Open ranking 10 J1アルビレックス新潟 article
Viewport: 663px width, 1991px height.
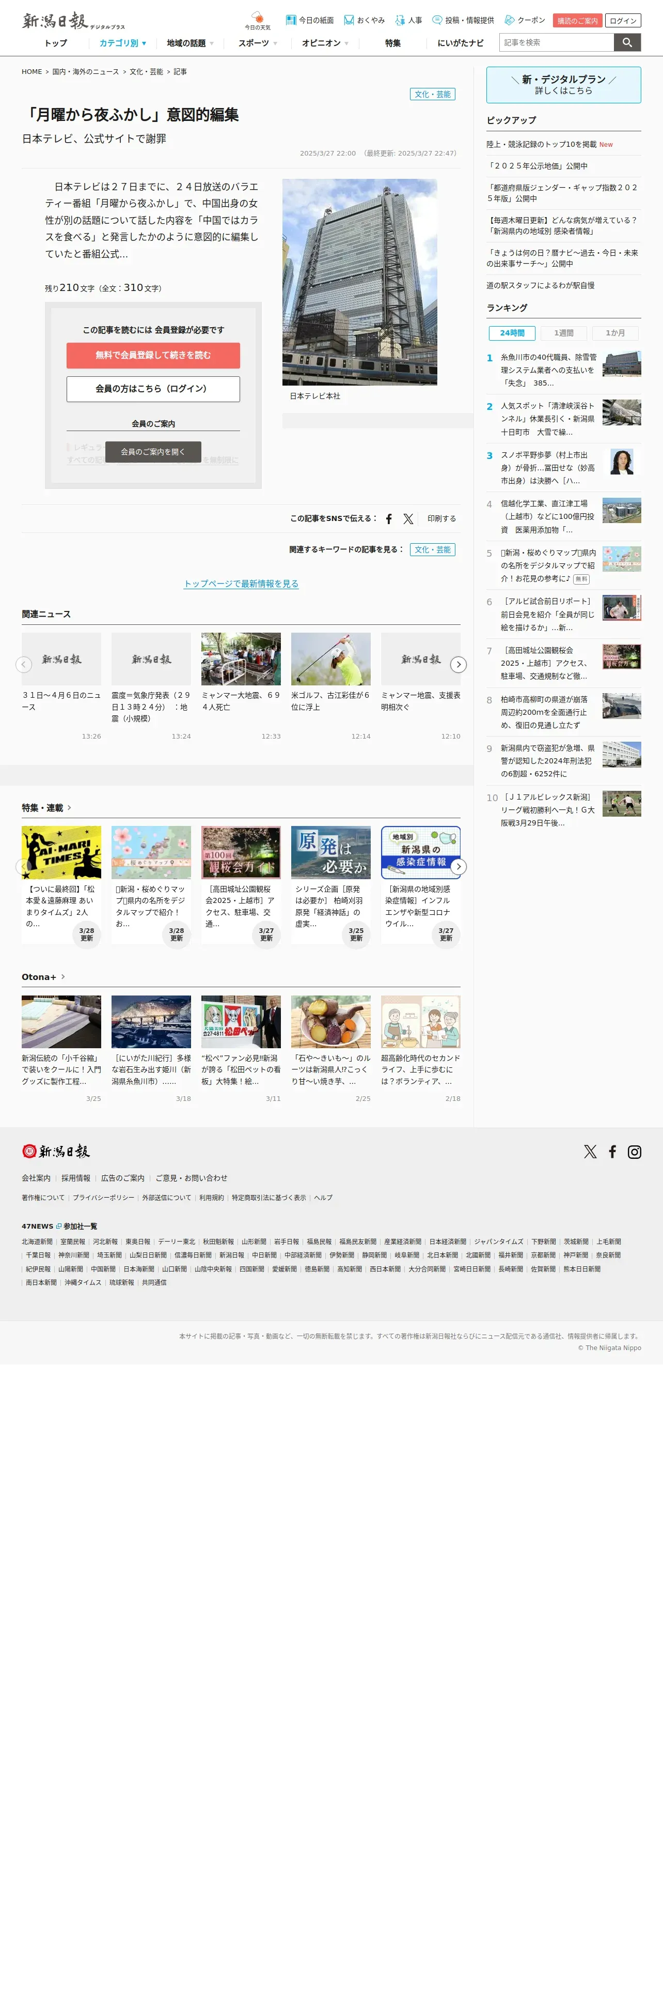563,809
